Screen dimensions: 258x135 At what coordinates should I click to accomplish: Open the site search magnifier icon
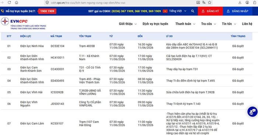coord(192,11)
